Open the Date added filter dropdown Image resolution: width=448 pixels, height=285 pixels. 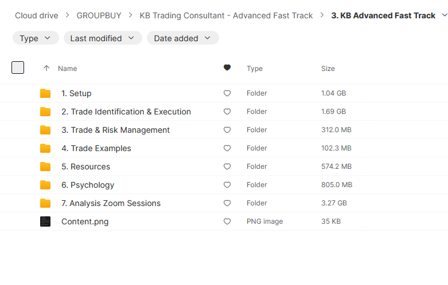point(182,38)
